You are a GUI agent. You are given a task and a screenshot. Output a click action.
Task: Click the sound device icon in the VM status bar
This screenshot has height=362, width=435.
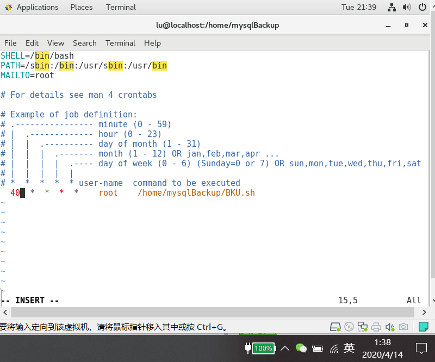[x=389, y=327]
